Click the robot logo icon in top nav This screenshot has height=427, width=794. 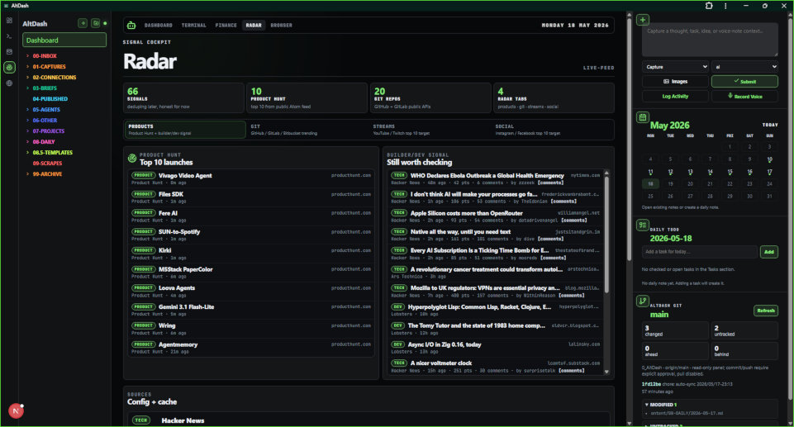[131, 26]
